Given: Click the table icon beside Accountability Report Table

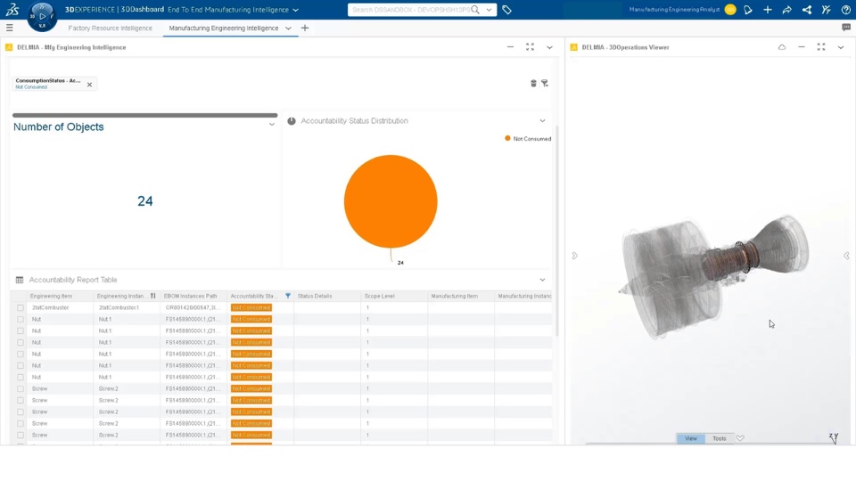Looking at the screenshot, I should point(20,280).
